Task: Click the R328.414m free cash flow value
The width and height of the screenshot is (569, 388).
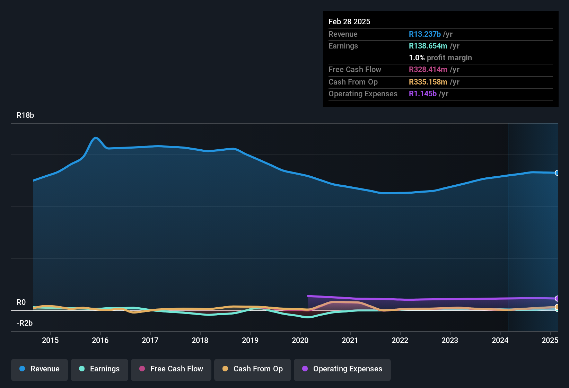Action: pyautogui.click(x=428, y=69)
